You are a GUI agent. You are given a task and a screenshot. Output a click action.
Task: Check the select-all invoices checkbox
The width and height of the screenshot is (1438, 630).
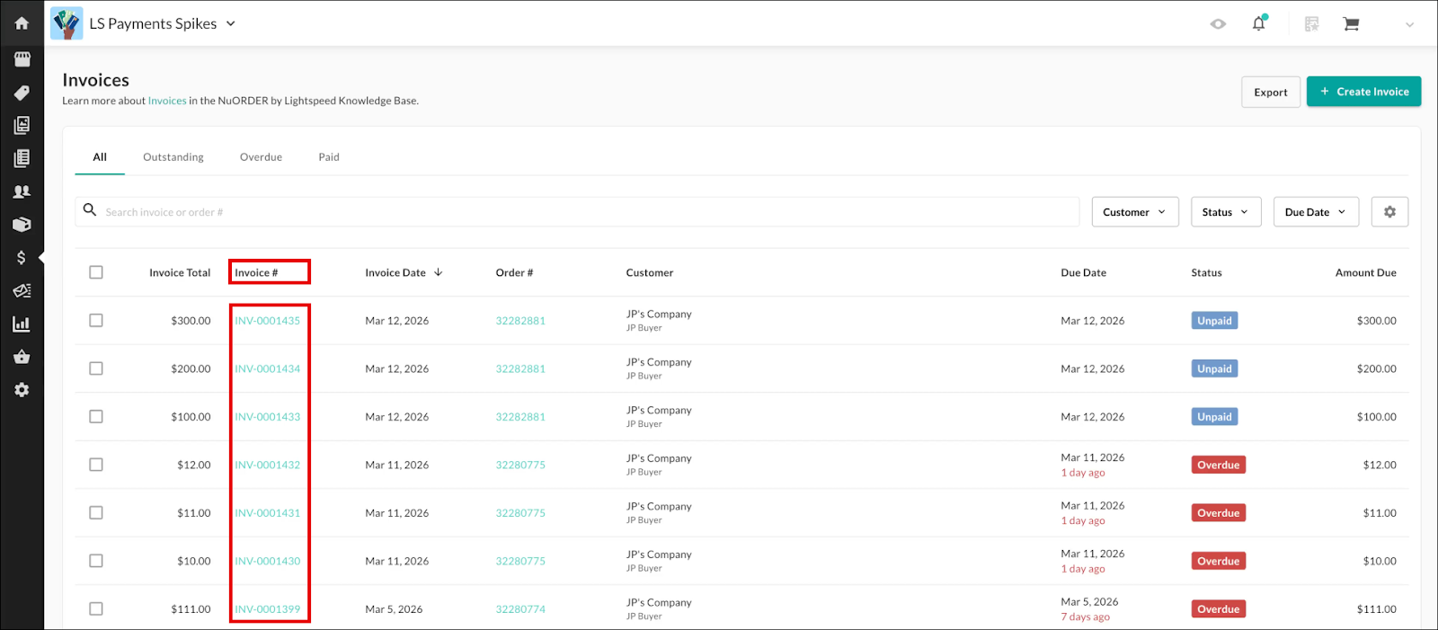click(x=96, y=272)
